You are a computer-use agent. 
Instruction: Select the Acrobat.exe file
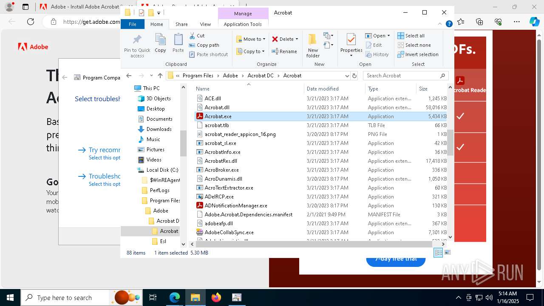coord(321,116)
